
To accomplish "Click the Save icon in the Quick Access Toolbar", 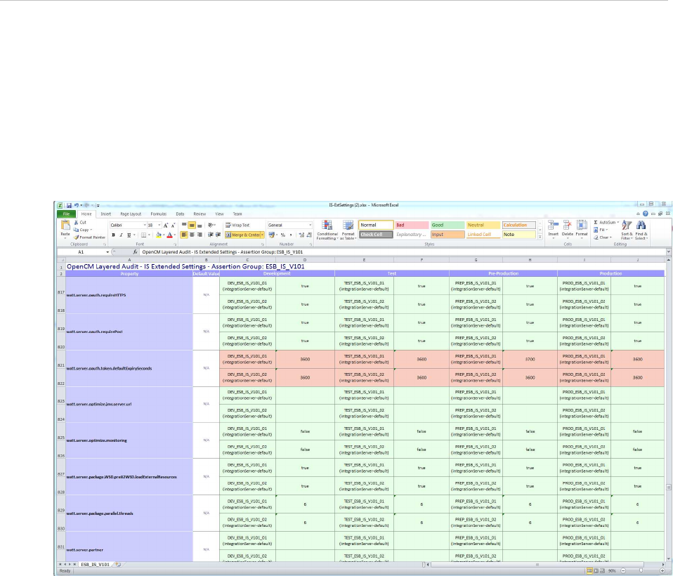I will [69, 206].
